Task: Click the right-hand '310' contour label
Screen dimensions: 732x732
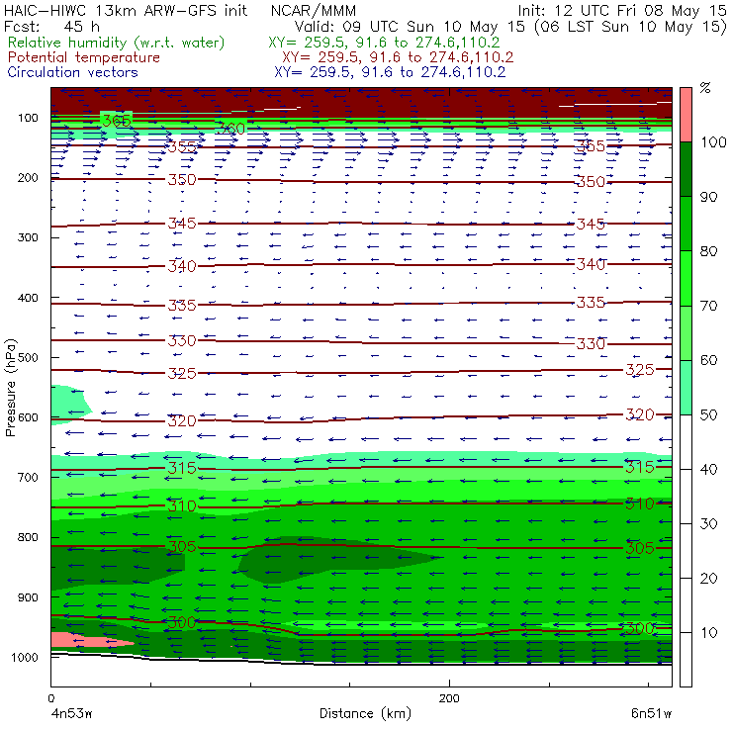Action: 640,503
